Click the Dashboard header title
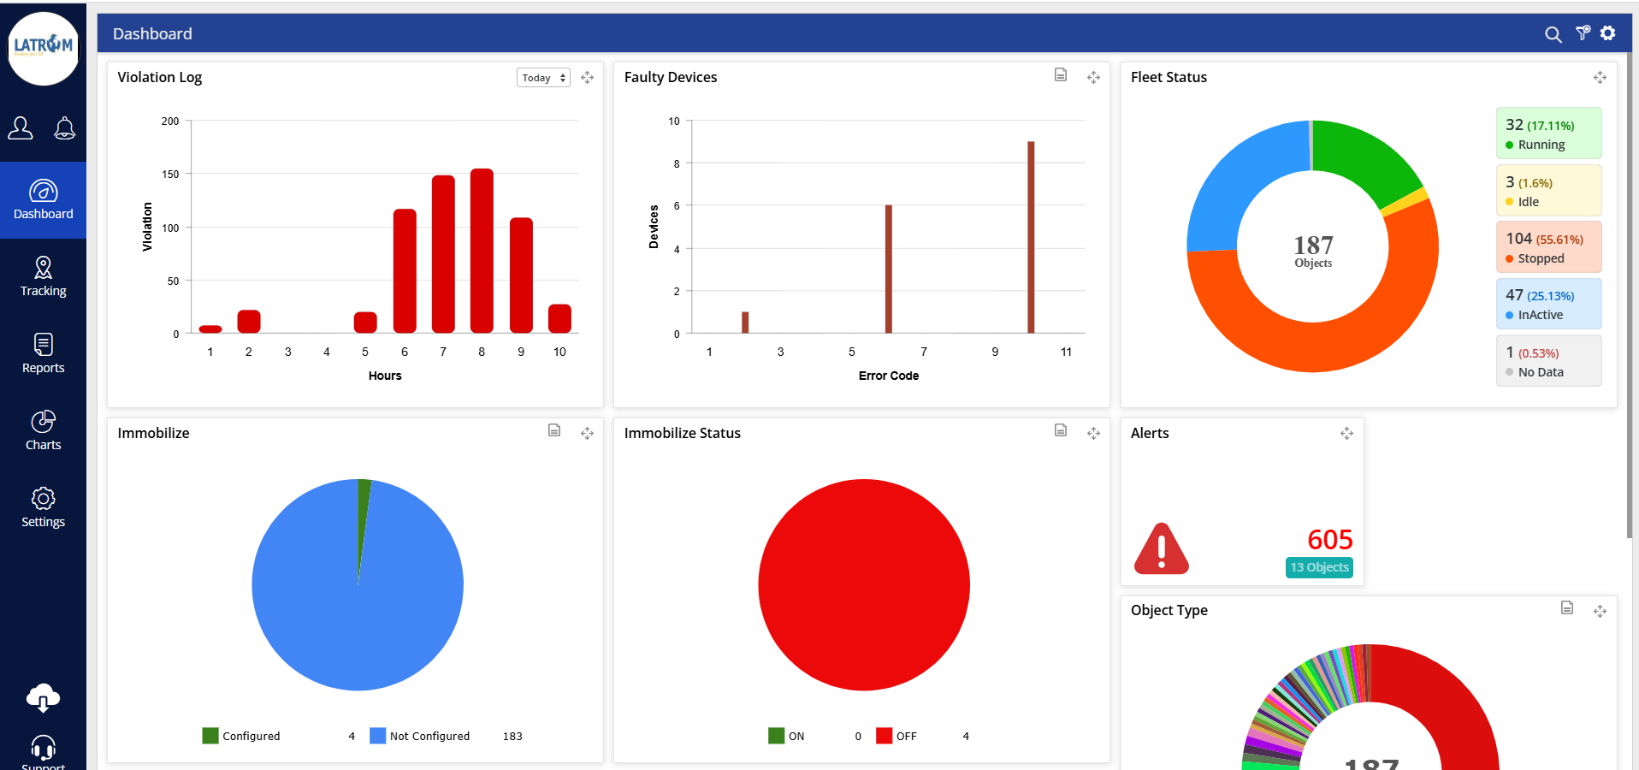 (152, 33)
